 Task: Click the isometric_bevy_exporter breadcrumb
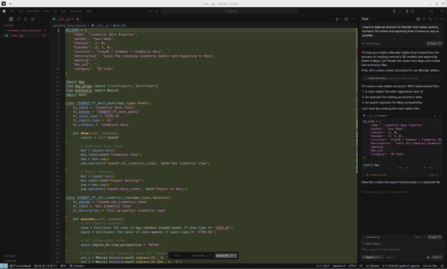70,25
